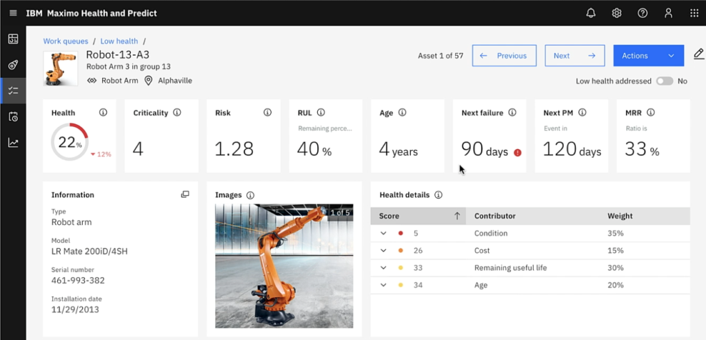Open the user profile icon
Image resolution: width=706 pixels, height=340 pixels.
[668, 13]
